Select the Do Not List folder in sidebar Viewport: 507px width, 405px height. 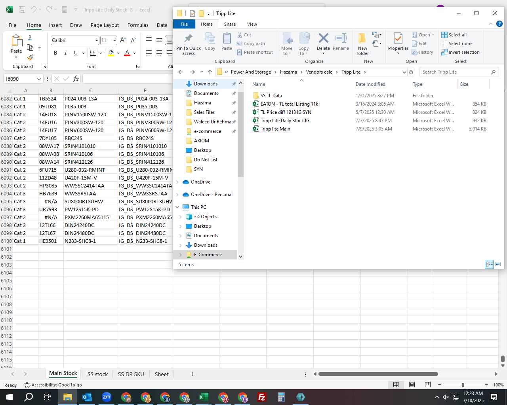coord(206,160)
